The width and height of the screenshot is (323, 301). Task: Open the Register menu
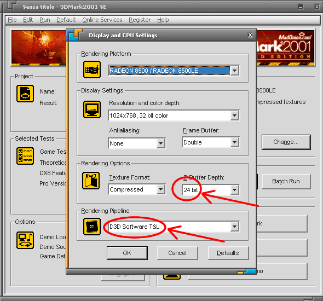(140, 20)
